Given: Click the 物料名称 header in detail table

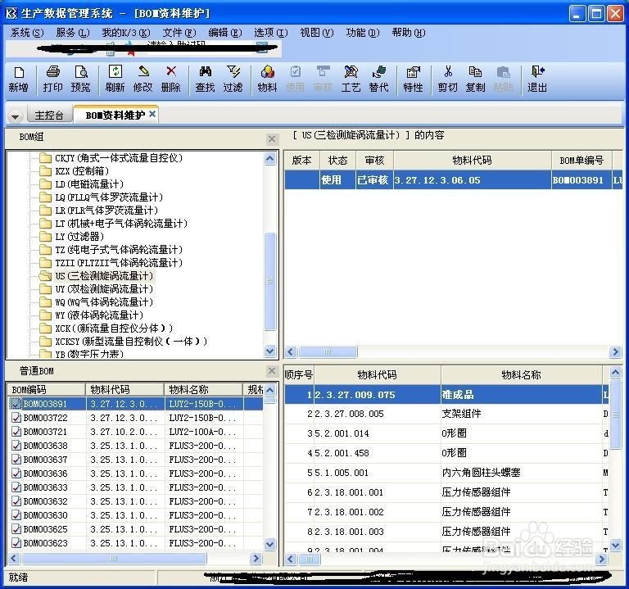Looking at the screenshot, I should click(x=521, y=374).
